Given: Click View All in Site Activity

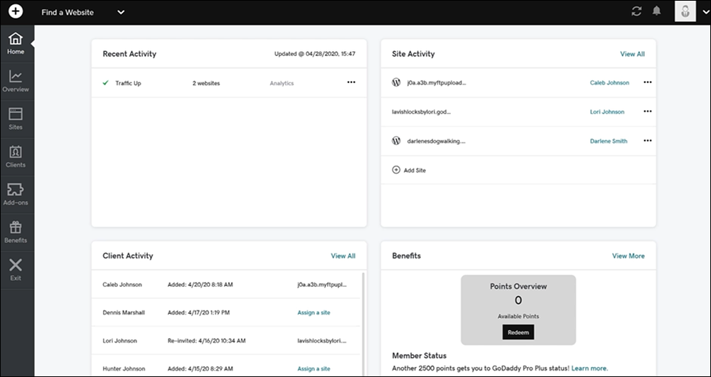Looking at the screenshot, I should (632, 54).
